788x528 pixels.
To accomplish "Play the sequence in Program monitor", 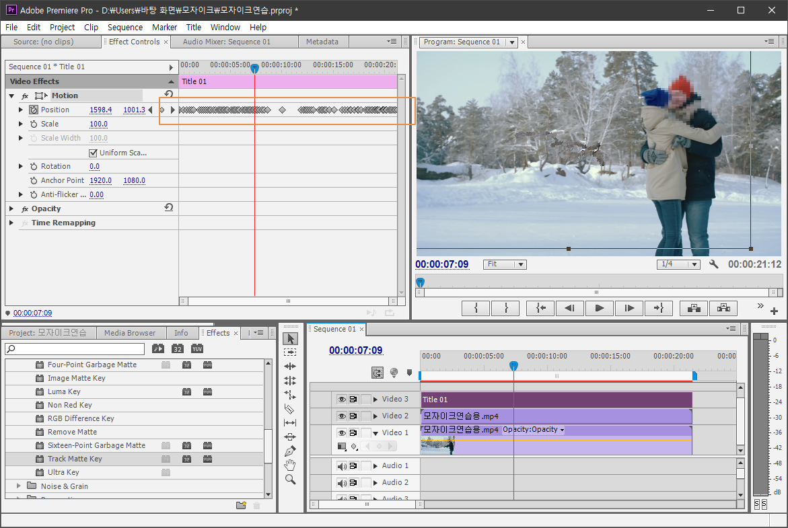I will tap(600, 308).
